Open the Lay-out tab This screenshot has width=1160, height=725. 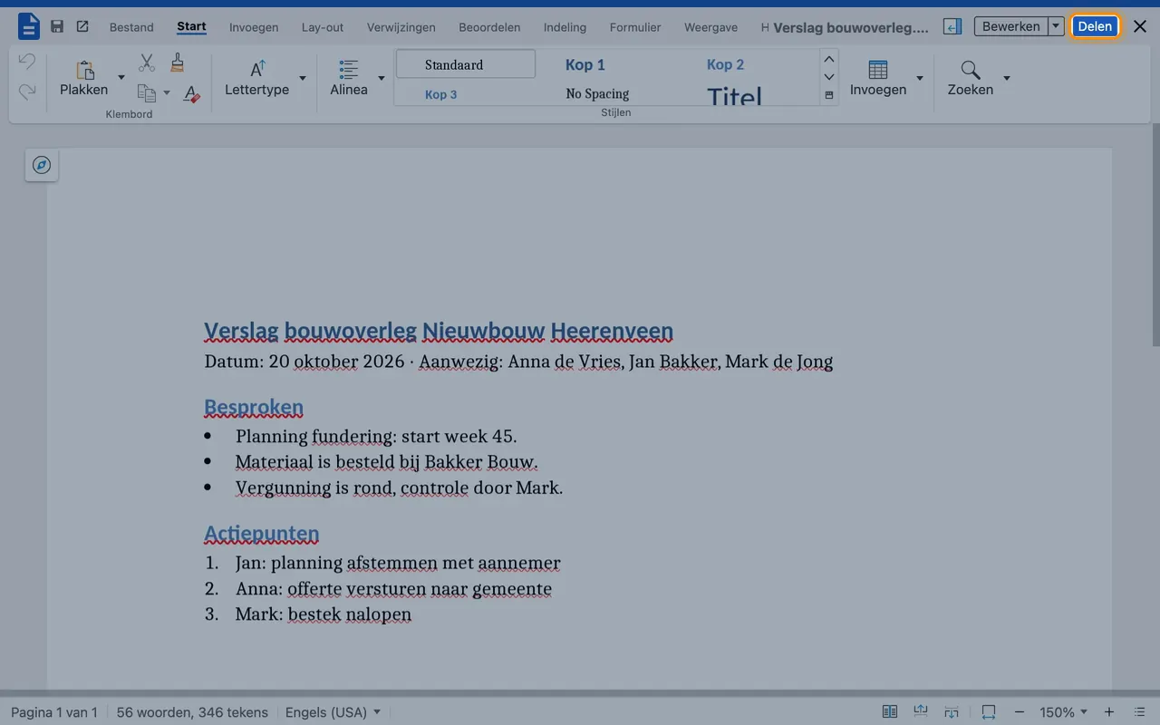point(323,27)
